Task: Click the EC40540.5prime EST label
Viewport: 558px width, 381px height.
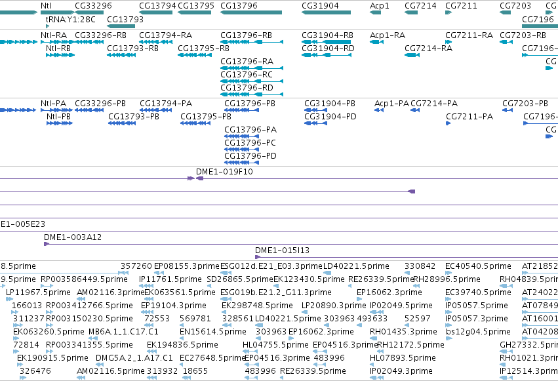Action: pyautogui.click(x=478, y=266)
